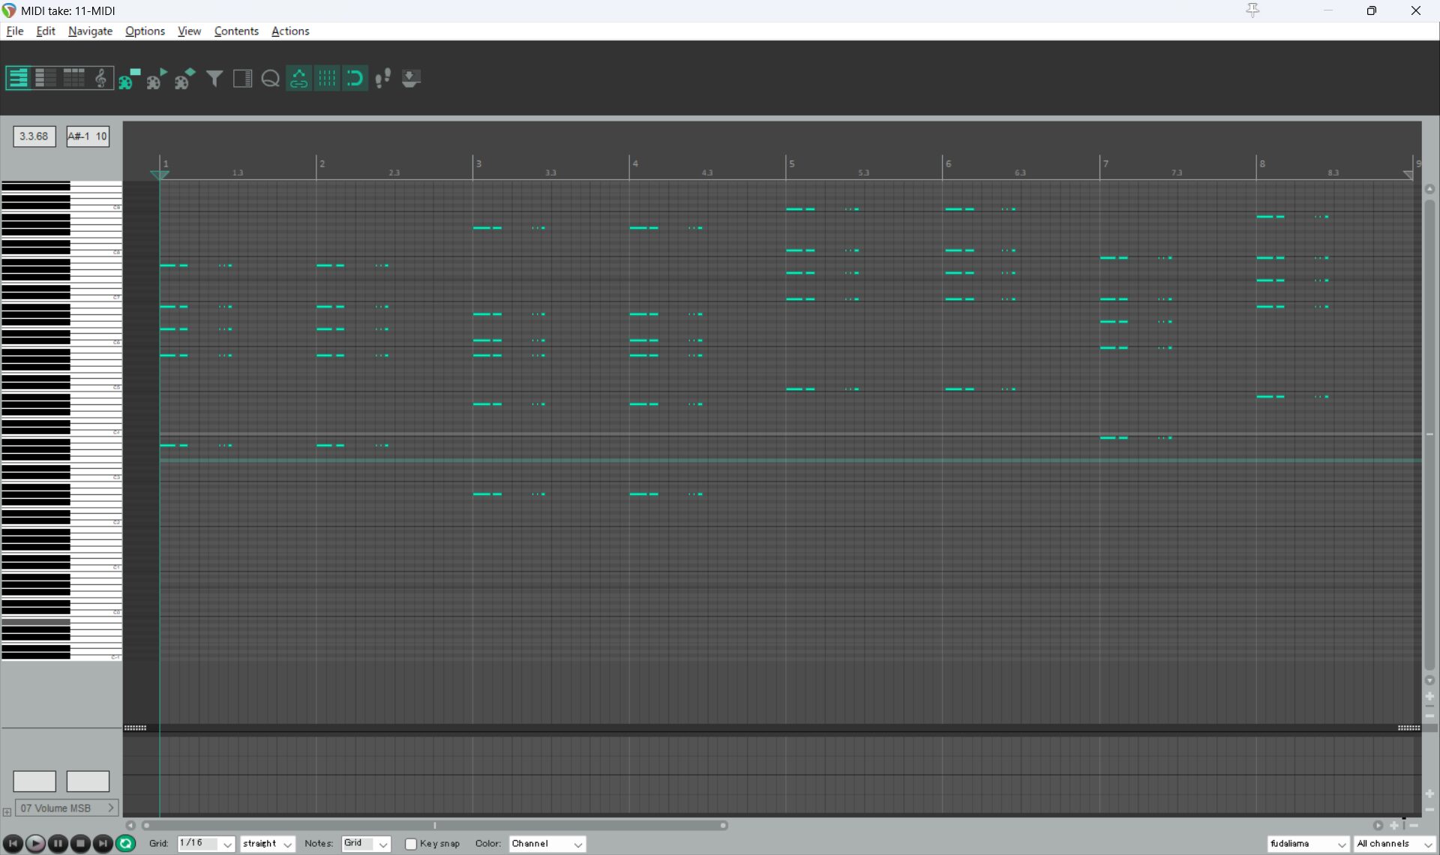Image resolution: width=1440 pixels, height=855 pixels.
Task: Toggle the snap magnet icon
Action: (x=355, y=78)
